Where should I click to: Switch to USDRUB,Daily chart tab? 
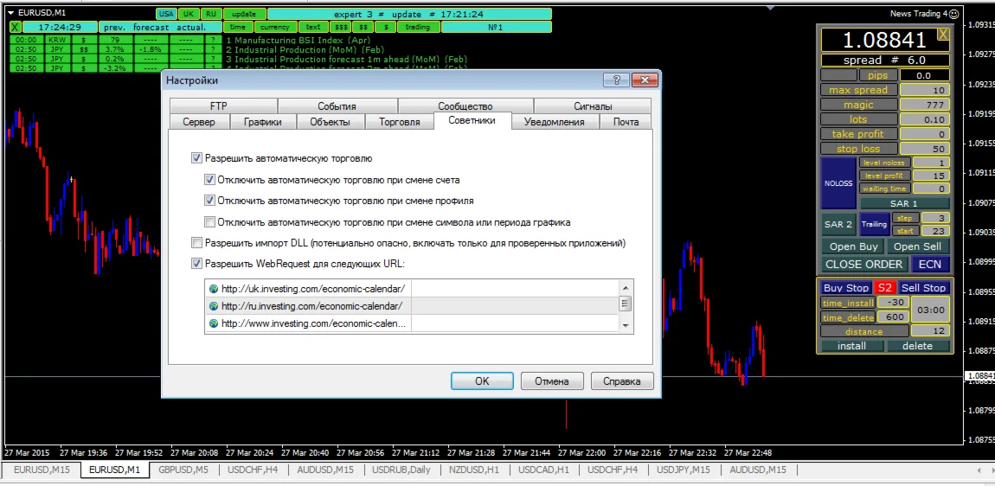tap(401, 470)
